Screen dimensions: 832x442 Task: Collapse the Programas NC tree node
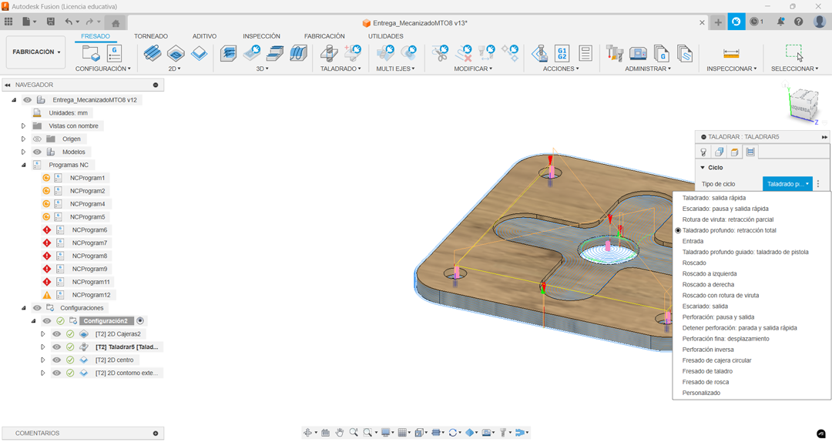(x=23, y=165)
